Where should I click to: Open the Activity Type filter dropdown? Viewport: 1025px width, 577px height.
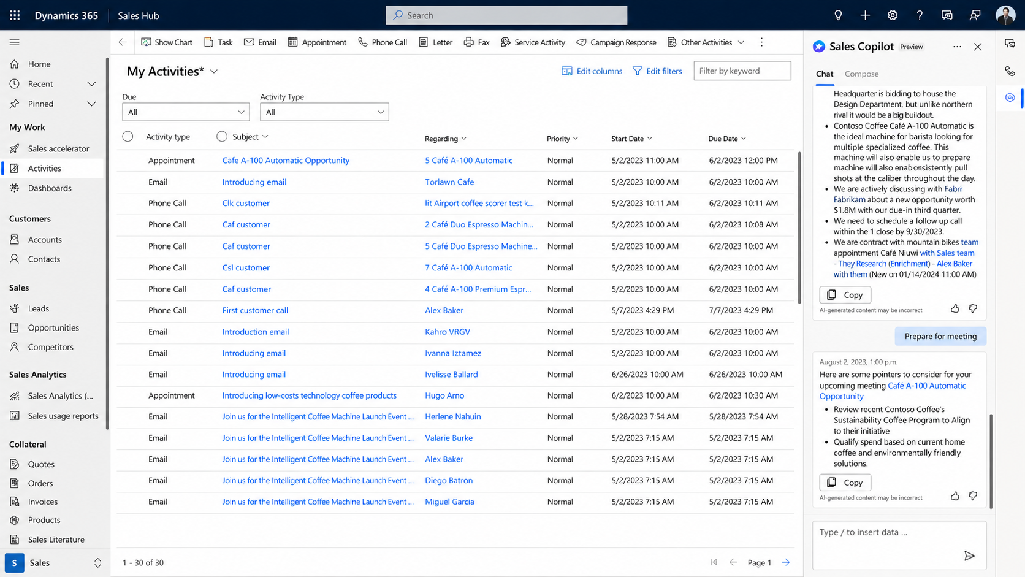click(x=324, y=112)
